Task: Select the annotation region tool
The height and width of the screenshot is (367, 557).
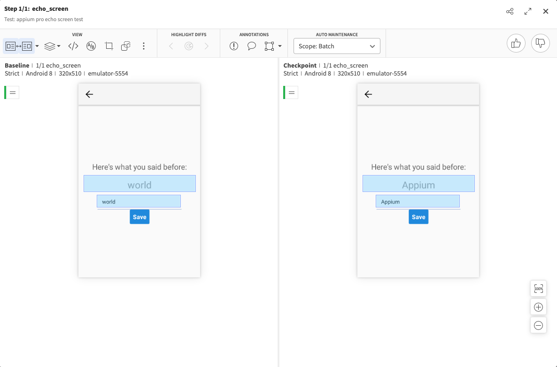Action: [x=269, y=46]
